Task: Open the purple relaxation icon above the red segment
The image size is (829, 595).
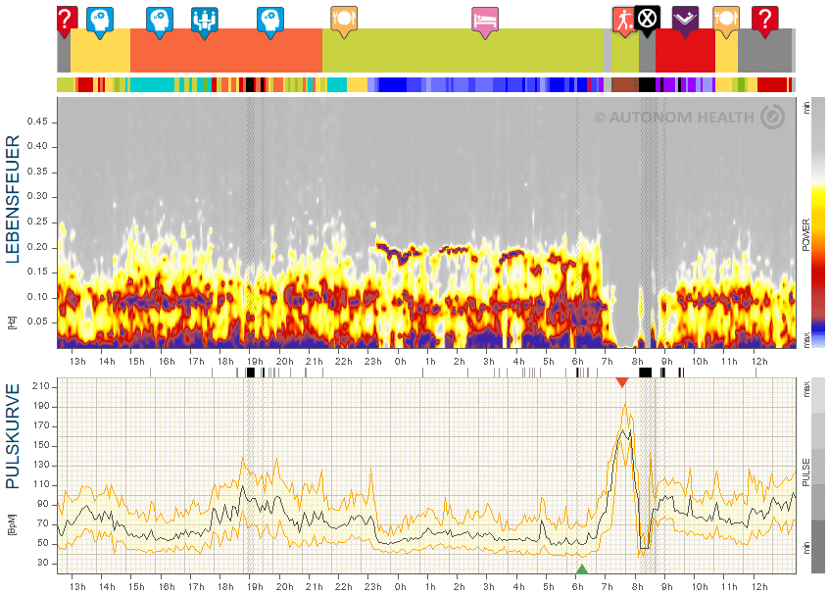Action: coord(685,22)
